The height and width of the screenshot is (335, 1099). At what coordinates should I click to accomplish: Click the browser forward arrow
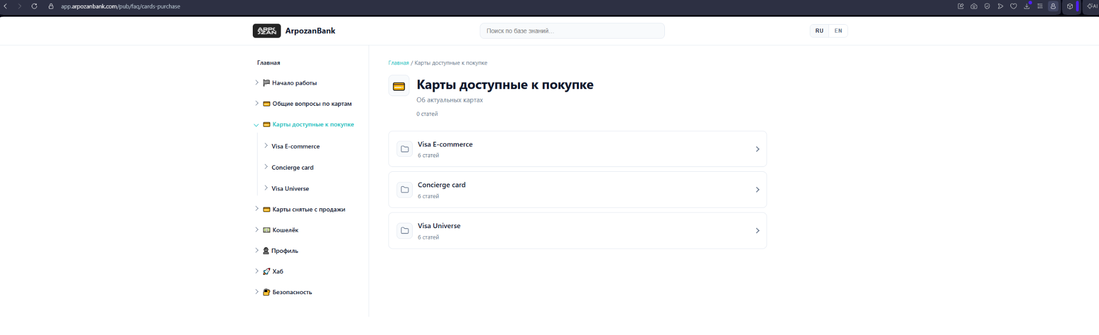[x=19, y=6]
